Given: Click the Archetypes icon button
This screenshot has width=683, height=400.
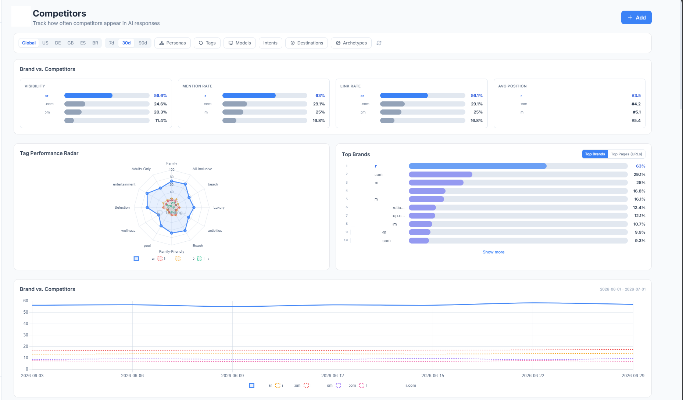Looking at the screenshot, I should click(338, 43).
